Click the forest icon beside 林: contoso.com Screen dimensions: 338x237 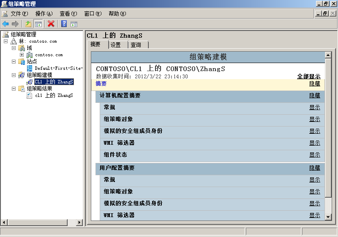coord(14,41)
